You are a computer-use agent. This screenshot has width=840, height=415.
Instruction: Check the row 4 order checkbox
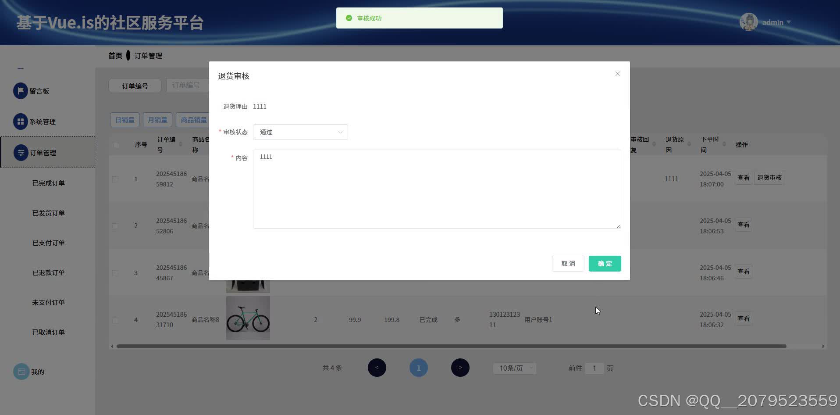point(115,320)
